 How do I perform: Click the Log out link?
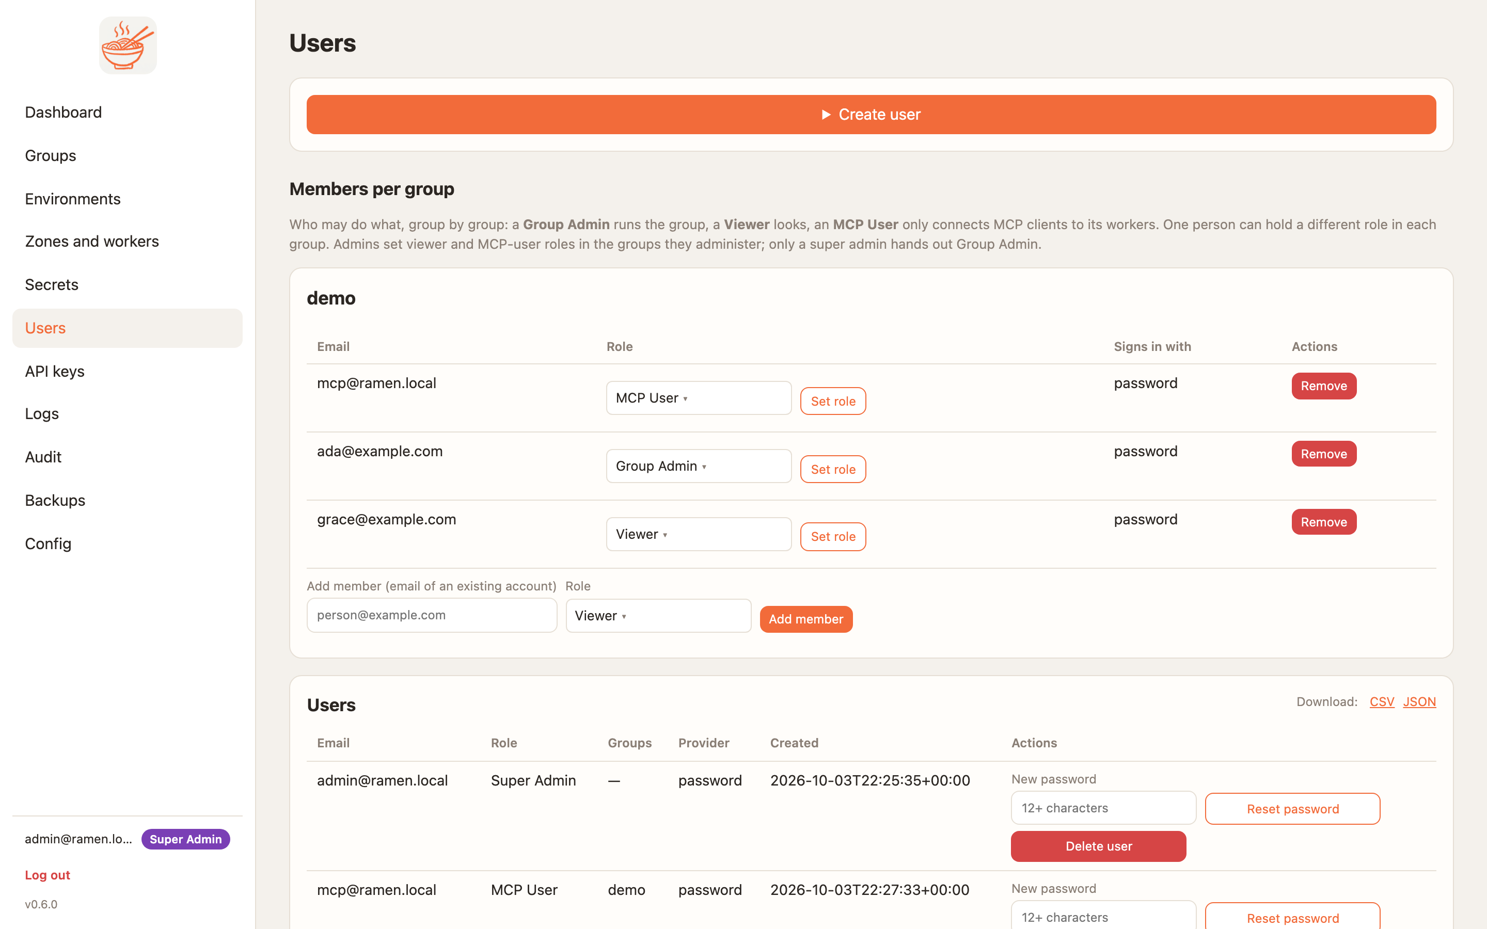(48, 875)
